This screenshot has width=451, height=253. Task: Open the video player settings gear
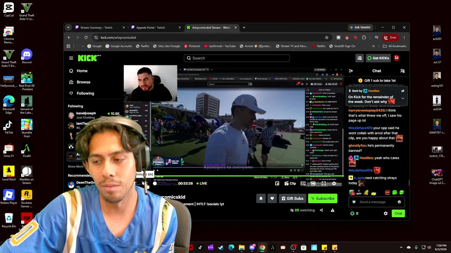click(x=334, y=183)
